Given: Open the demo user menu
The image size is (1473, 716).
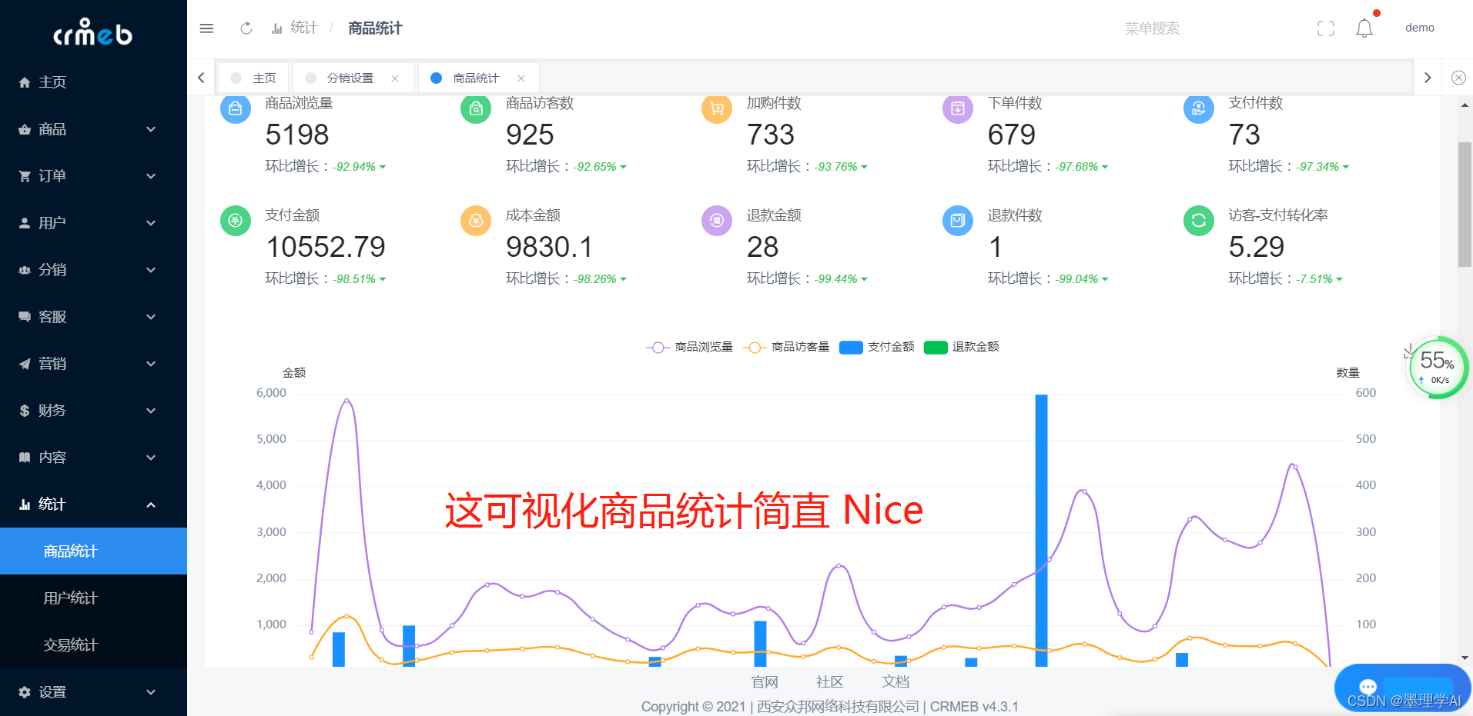Looking at the screenshot, I should pyautogui.click(x=1419, y=28).
